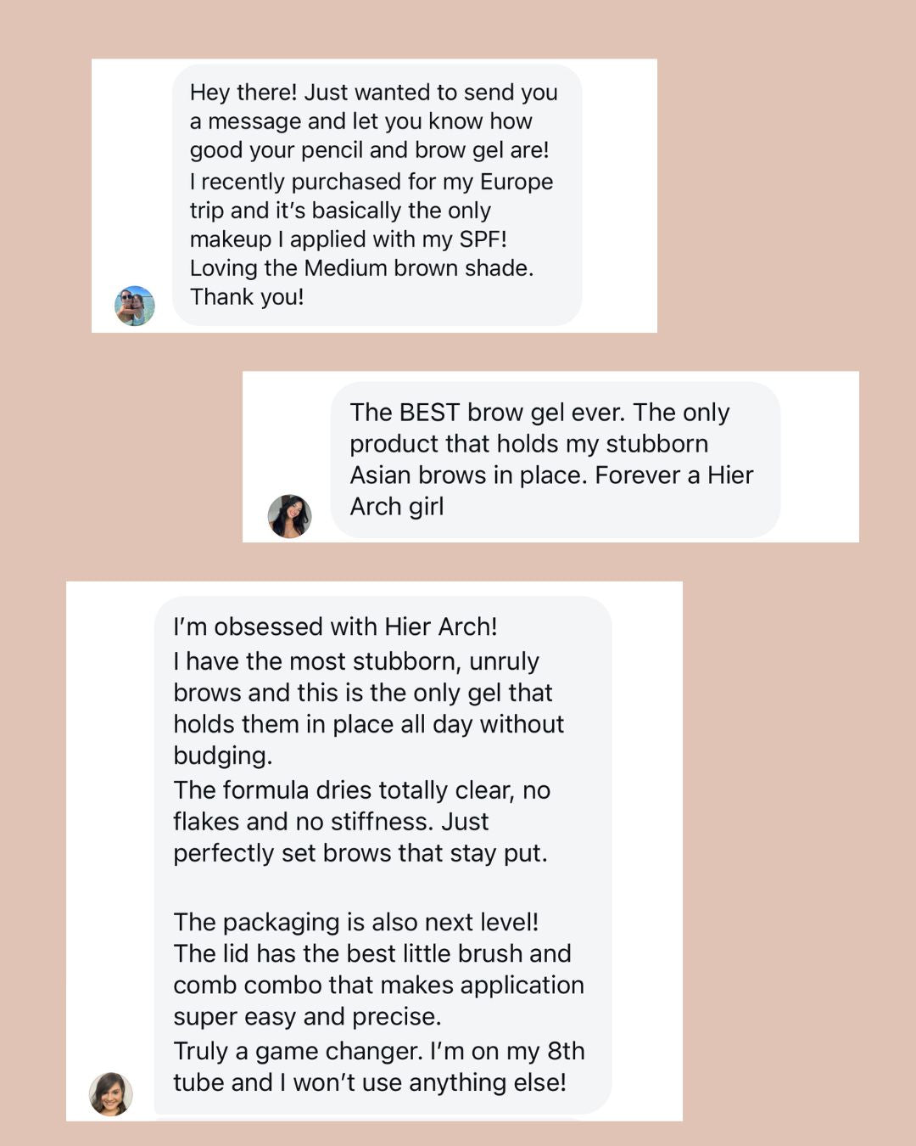Click "tube and I won't use anything else!" line
916x1146 pixels.
(x=369, y=1082)
